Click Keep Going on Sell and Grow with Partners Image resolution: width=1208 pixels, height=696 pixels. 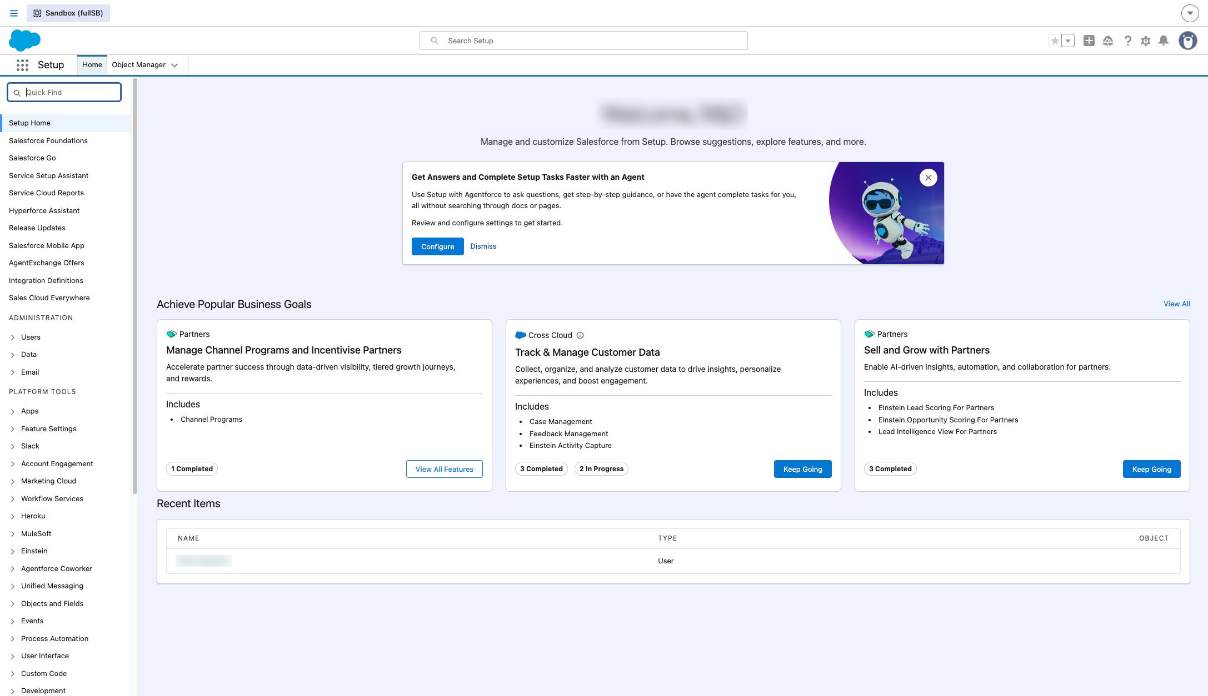point(1151,469)
